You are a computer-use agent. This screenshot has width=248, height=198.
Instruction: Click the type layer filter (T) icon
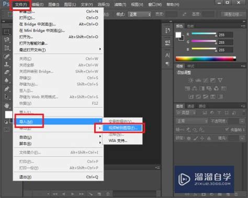pyautogui.click(x=219, y=113)
